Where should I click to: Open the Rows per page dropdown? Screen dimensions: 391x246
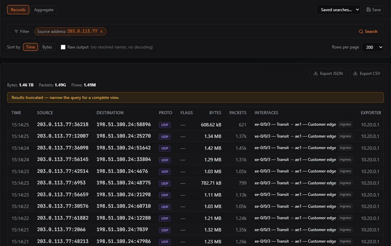[x=373, y=47]
